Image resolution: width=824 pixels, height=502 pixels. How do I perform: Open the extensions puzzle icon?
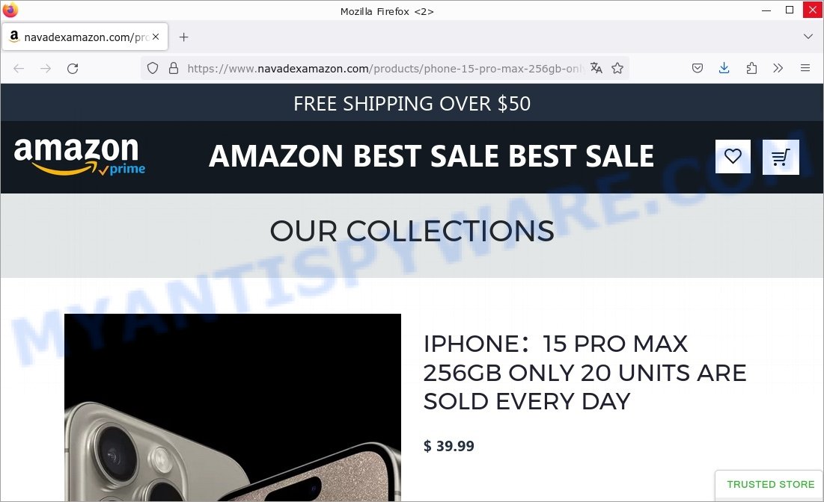[751, 68]
